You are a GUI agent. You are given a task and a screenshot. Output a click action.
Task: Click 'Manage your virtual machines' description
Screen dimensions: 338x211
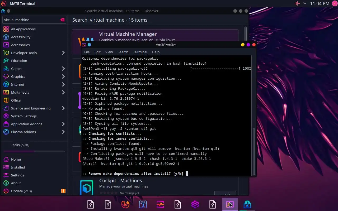[124, 186]
